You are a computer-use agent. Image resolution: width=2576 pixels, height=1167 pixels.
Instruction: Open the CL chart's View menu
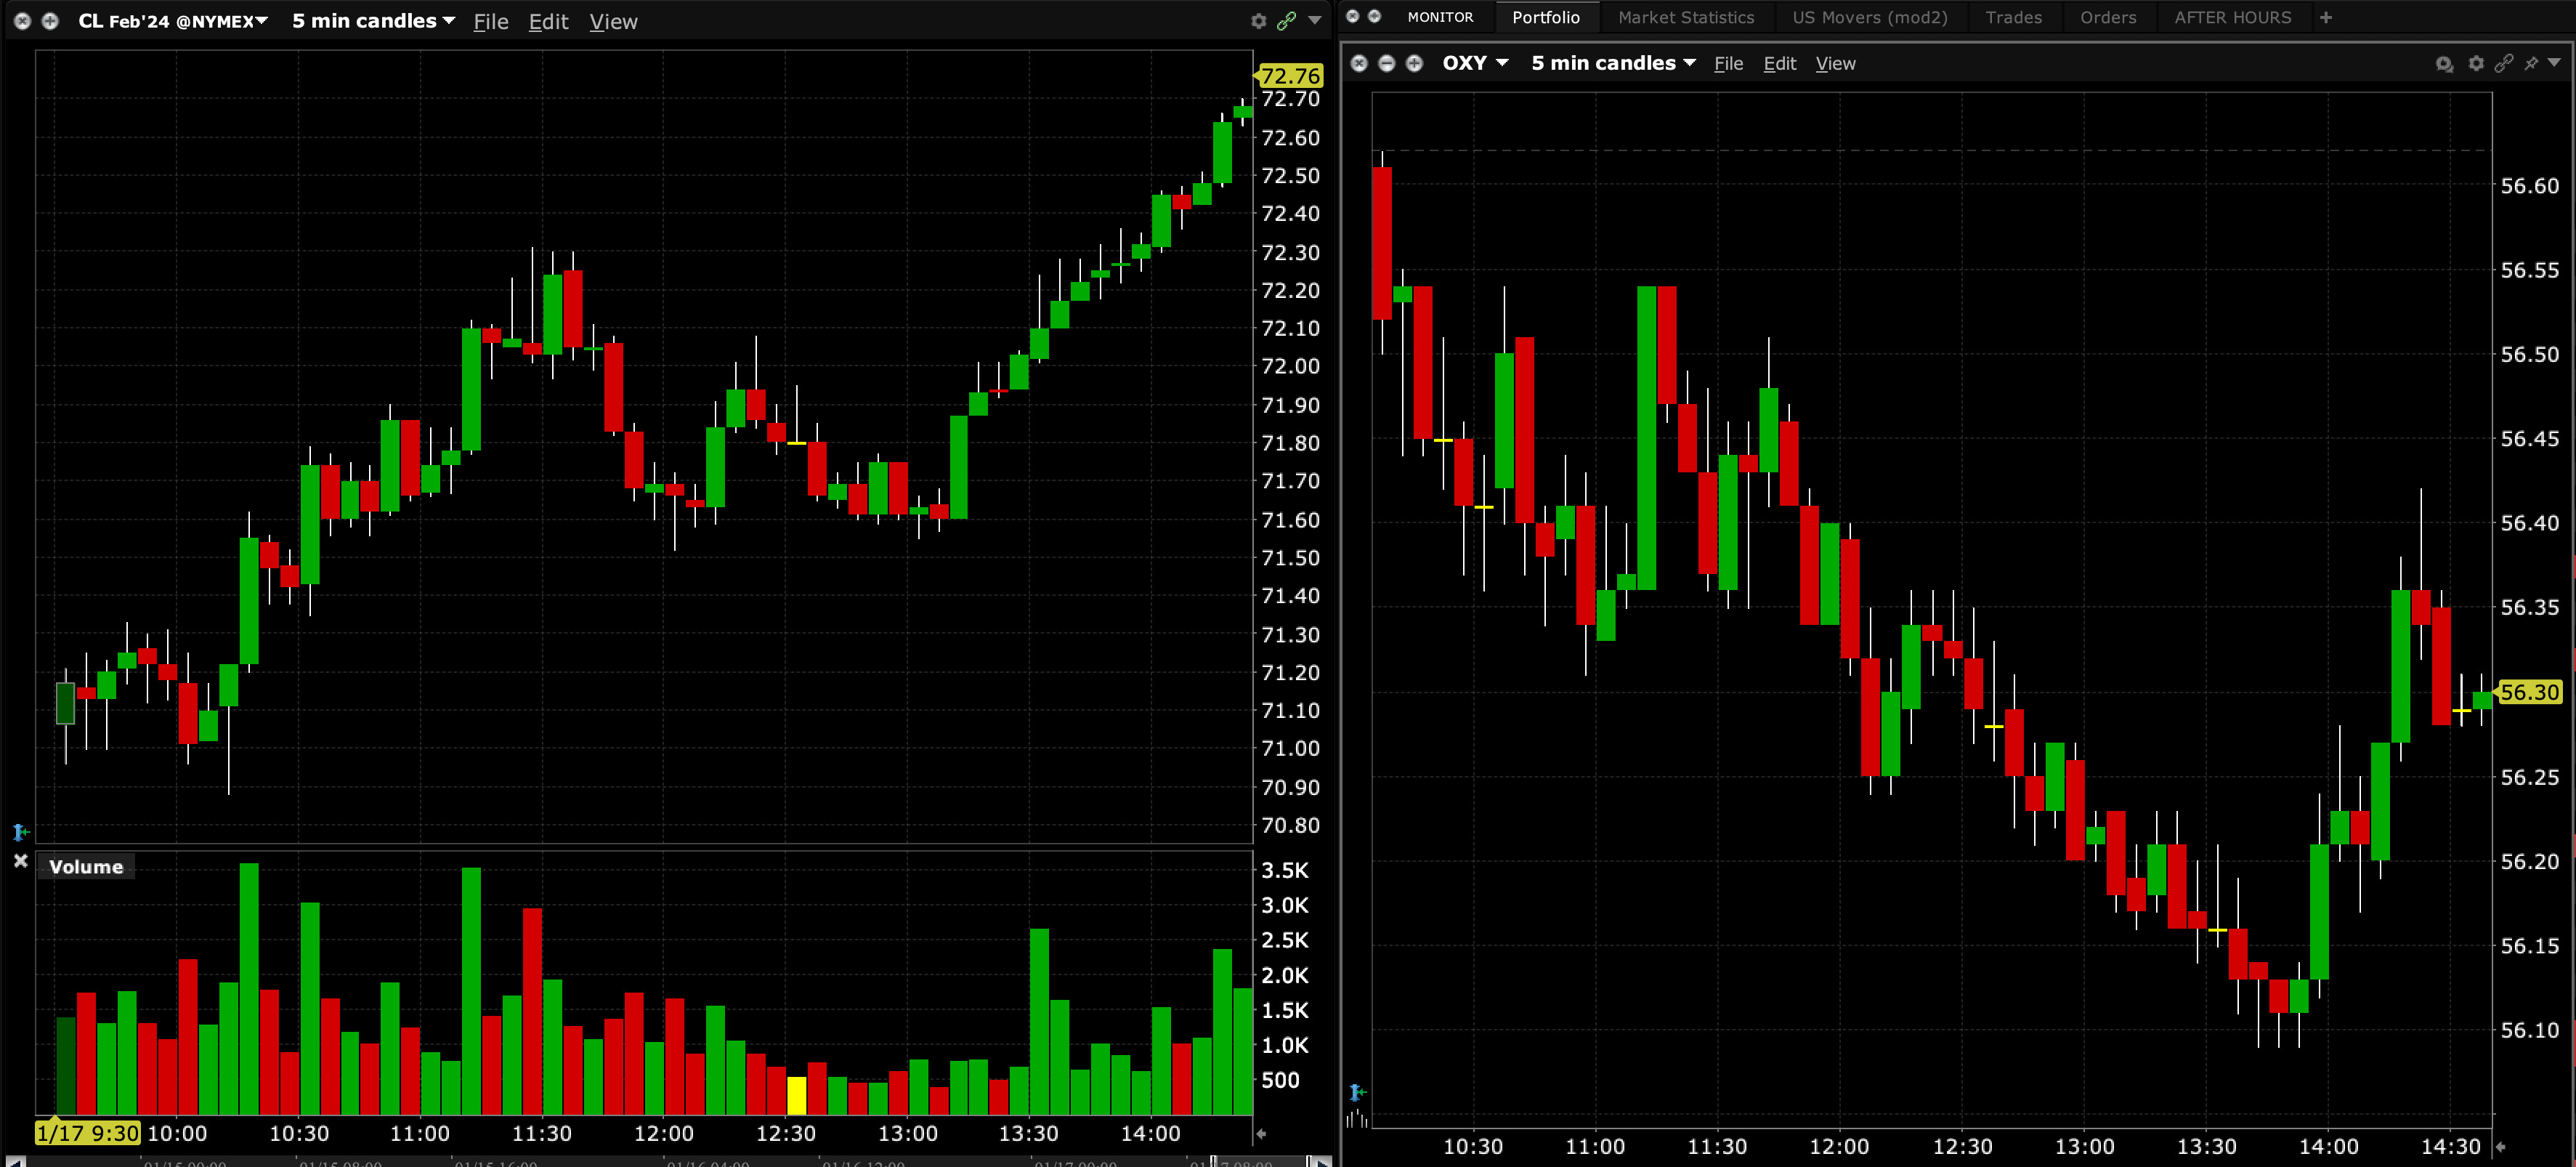(x=613, y=21)
